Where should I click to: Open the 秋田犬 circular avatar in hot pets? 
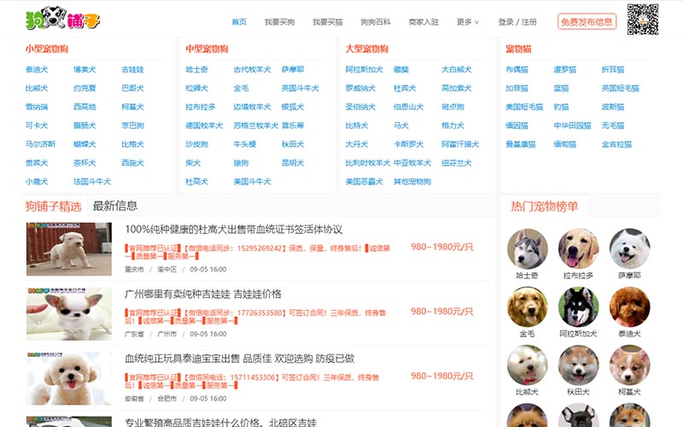point(578,366)
